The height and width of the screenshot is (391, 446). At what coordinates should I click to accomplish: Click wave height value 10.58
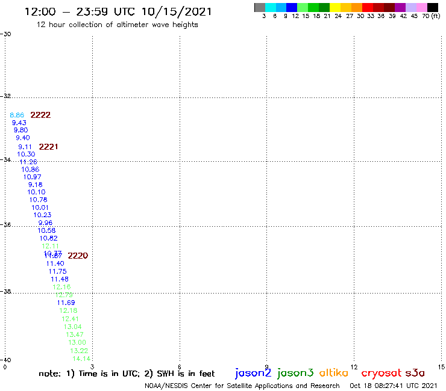[46, 230]
